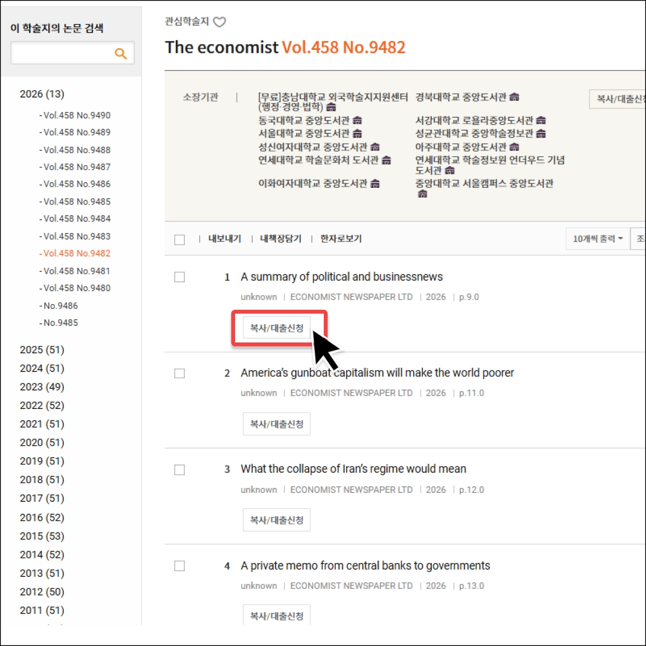Click 복사/대출신청 under America's gunboat article
This screenshot has width=646, height=646.
tap(277, 424)
